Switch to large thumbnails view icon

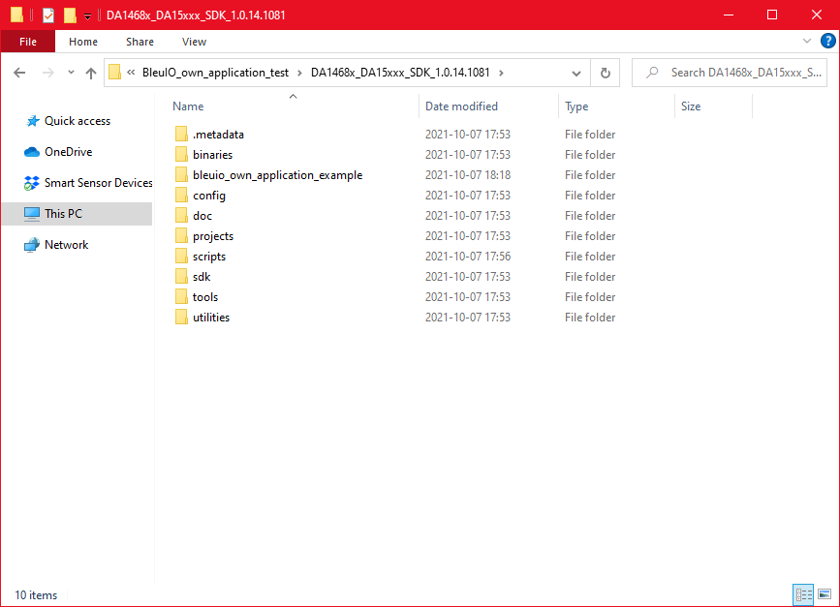coord(824,594)
